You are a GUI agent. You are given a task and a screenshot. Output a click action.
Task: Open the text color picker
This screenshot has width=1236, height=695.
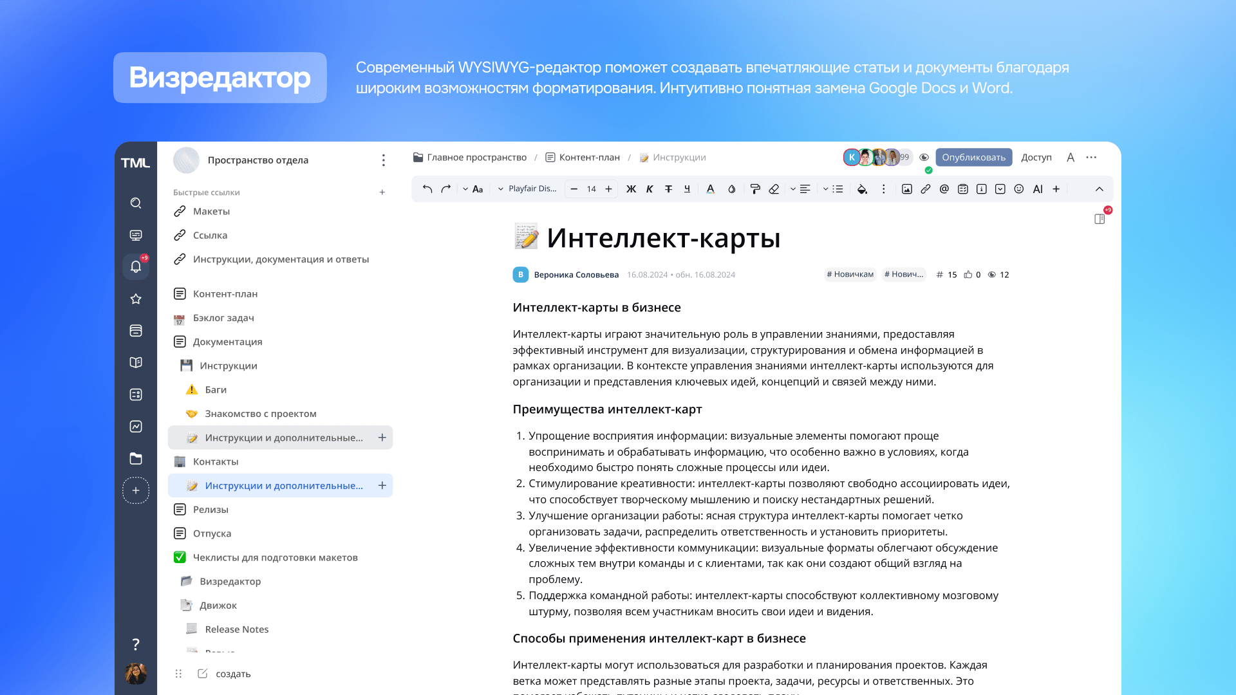pos(710,189)
